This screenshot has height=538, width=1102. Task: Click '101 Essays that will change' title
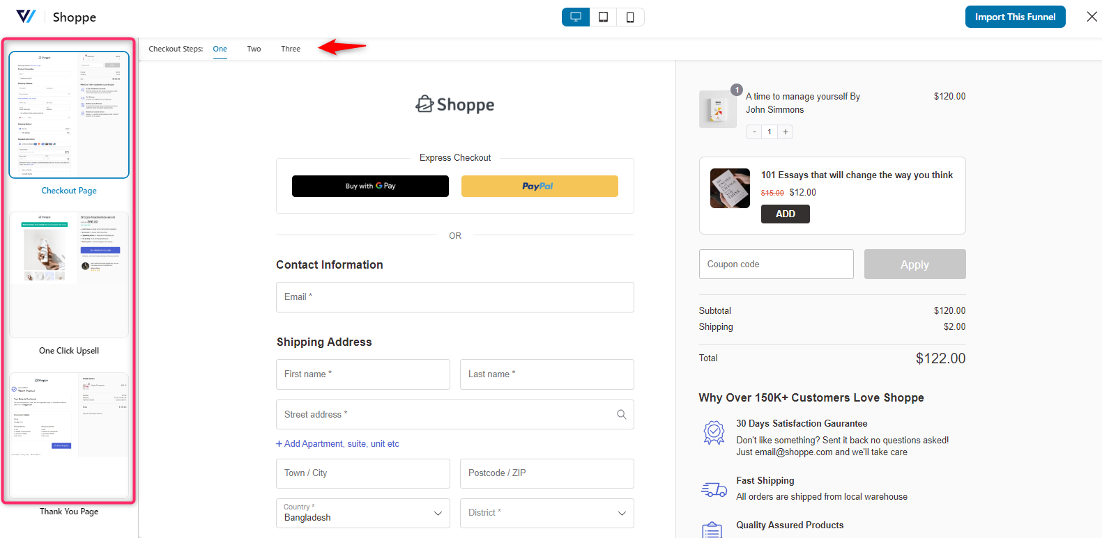(857, 175)
